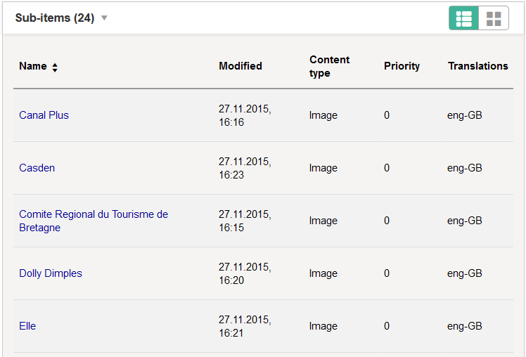Switch to grid thumbnail view

tap(494, 18)
